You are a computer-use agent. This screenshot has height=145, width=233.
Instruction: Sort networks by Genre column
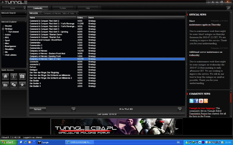point(136,17)
